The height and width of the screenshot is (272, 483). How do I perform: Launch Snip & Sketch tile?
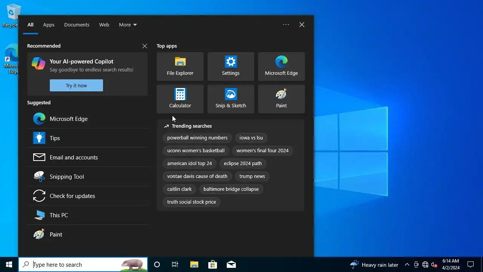(x=231, y=99)
